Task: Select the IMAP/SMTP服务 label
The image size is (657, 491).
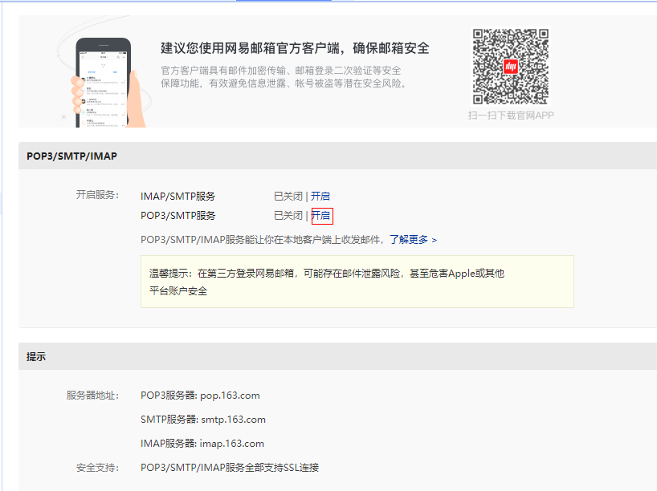Action: coord(178,197)
